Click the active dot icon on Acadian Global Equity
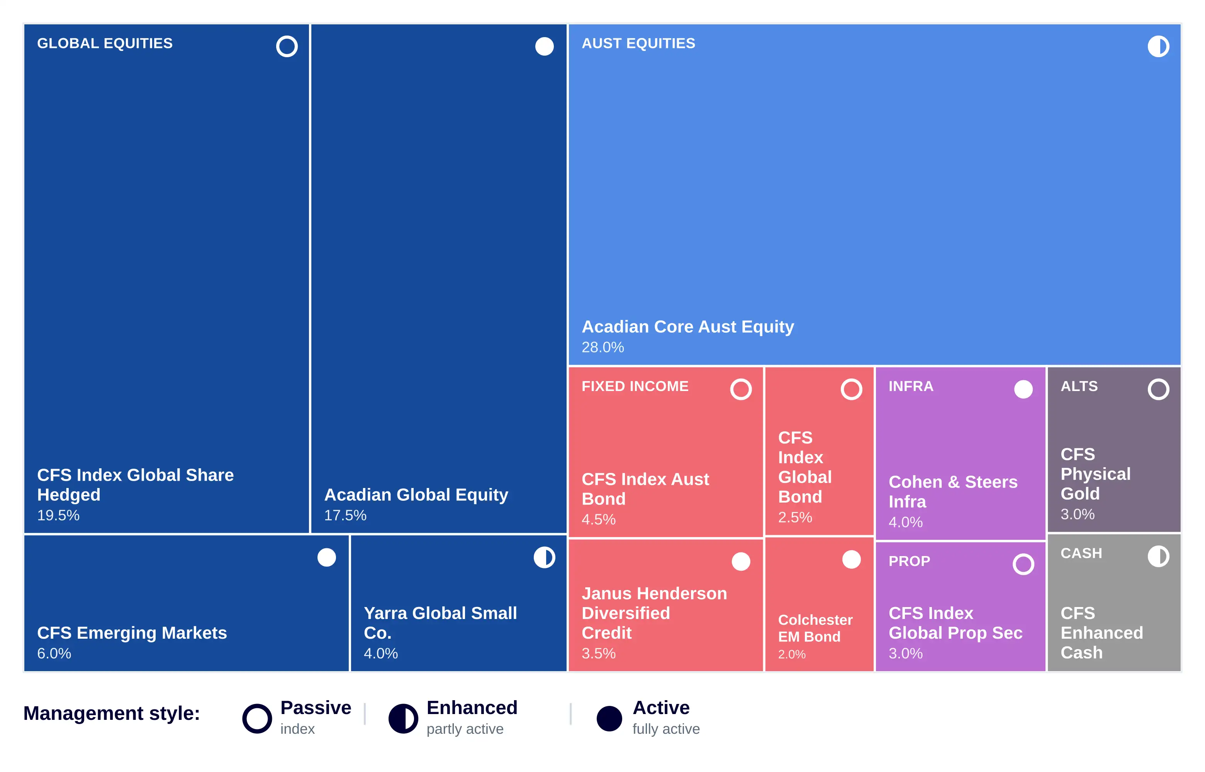This screenshot has height=772, width=1205. tap(544, 46)
